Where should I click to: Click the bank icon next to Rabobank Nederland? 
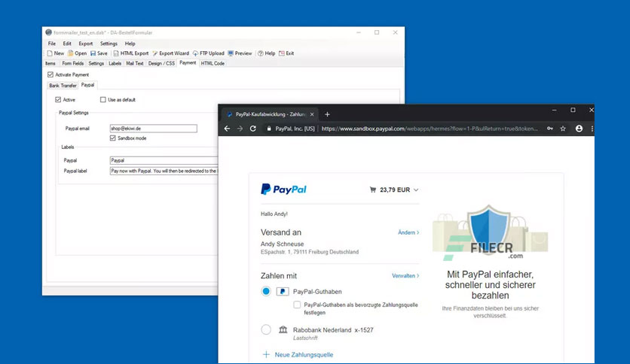[283, 329]
